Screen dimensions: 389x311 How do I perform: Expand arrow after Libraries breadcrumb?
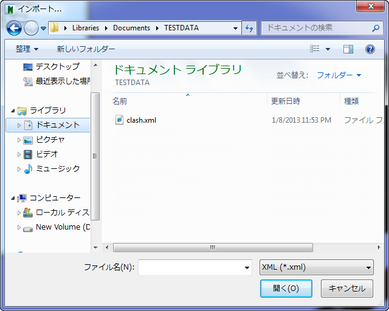tap(106, 29)
